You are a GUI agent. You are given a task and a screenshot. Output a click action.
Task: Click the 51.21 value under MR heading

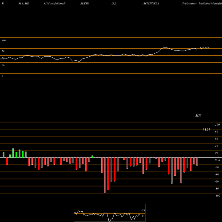[206, 130]
